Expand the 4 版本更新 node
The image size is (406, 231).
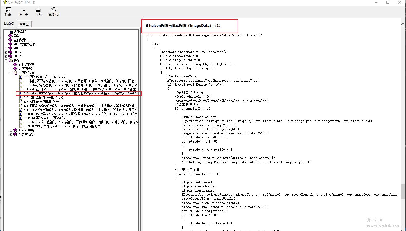pyautogui.click(x=11, y=130)
